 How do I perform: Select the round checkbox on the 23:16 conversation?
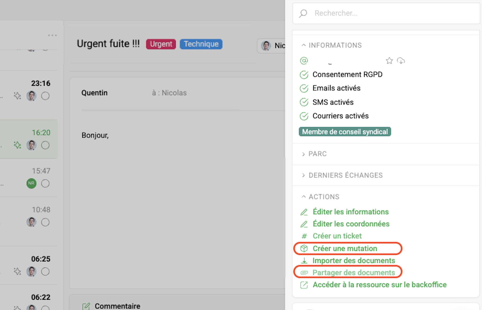click(45, 96)
